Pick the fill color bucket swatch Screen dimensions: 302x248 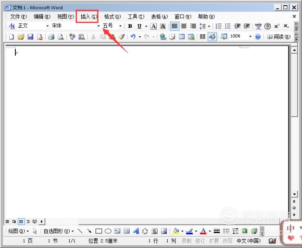(x=176, y=231)
